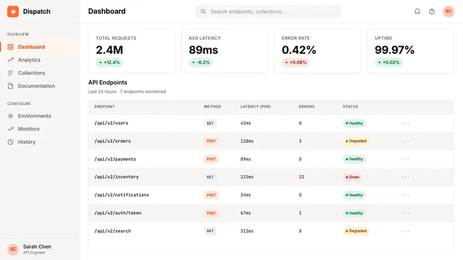Viewport: 463px width, 260px height.
Task: Click GET badge in inventory row
Action: [210, 177]
